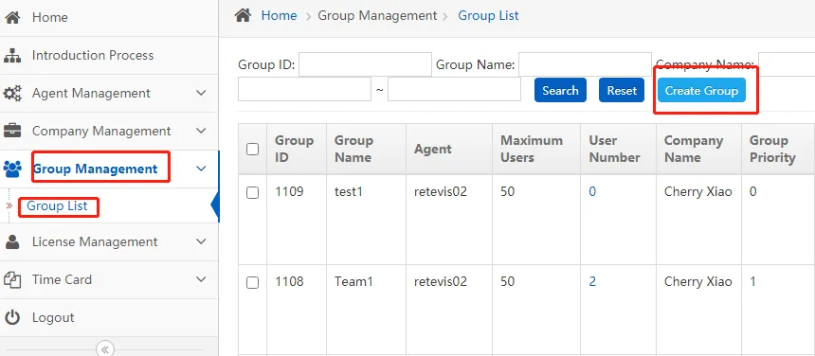The height and width of the screenshot is (356, 815).
Task: Click the Group Management people icon
Action: (x=12, y=169)
